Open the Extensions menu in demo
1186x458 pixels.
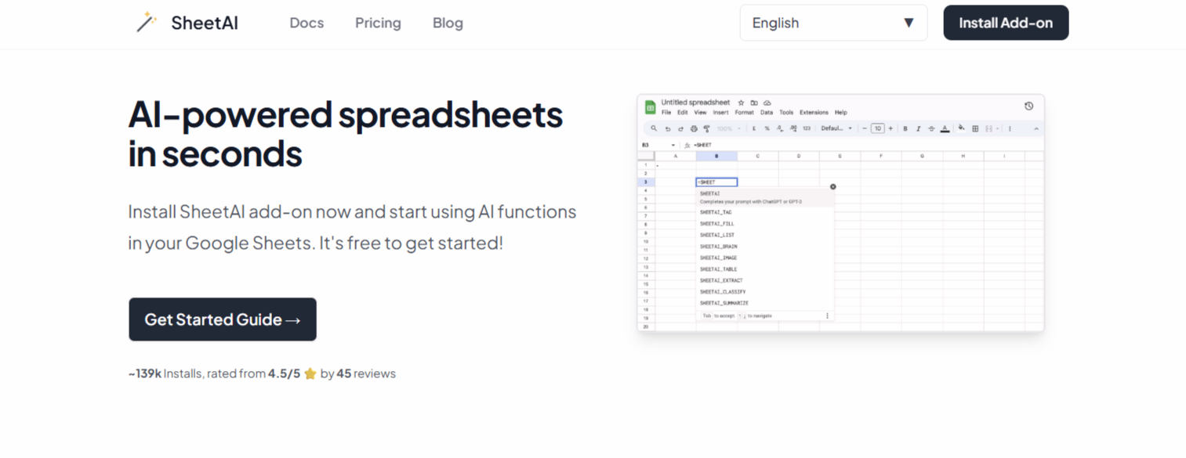[814, 113]
